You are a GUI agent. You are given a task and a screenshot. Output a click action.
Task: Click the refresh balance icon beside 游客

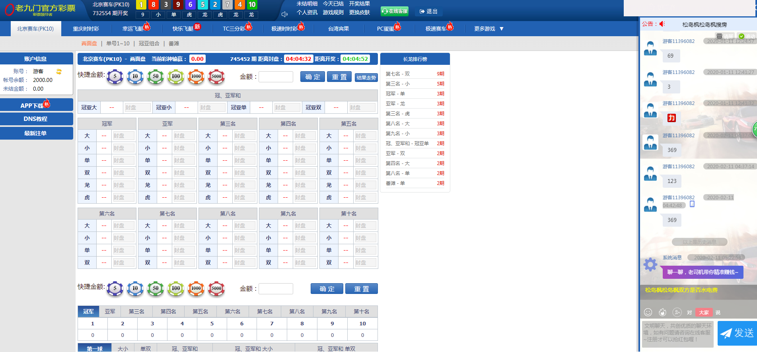(59, 72)
